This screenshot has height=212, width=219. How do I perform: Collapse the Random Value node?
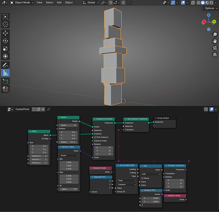coord(60,147)
